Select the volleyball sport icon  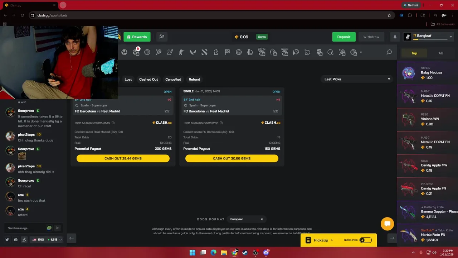(x=239, y=52)
